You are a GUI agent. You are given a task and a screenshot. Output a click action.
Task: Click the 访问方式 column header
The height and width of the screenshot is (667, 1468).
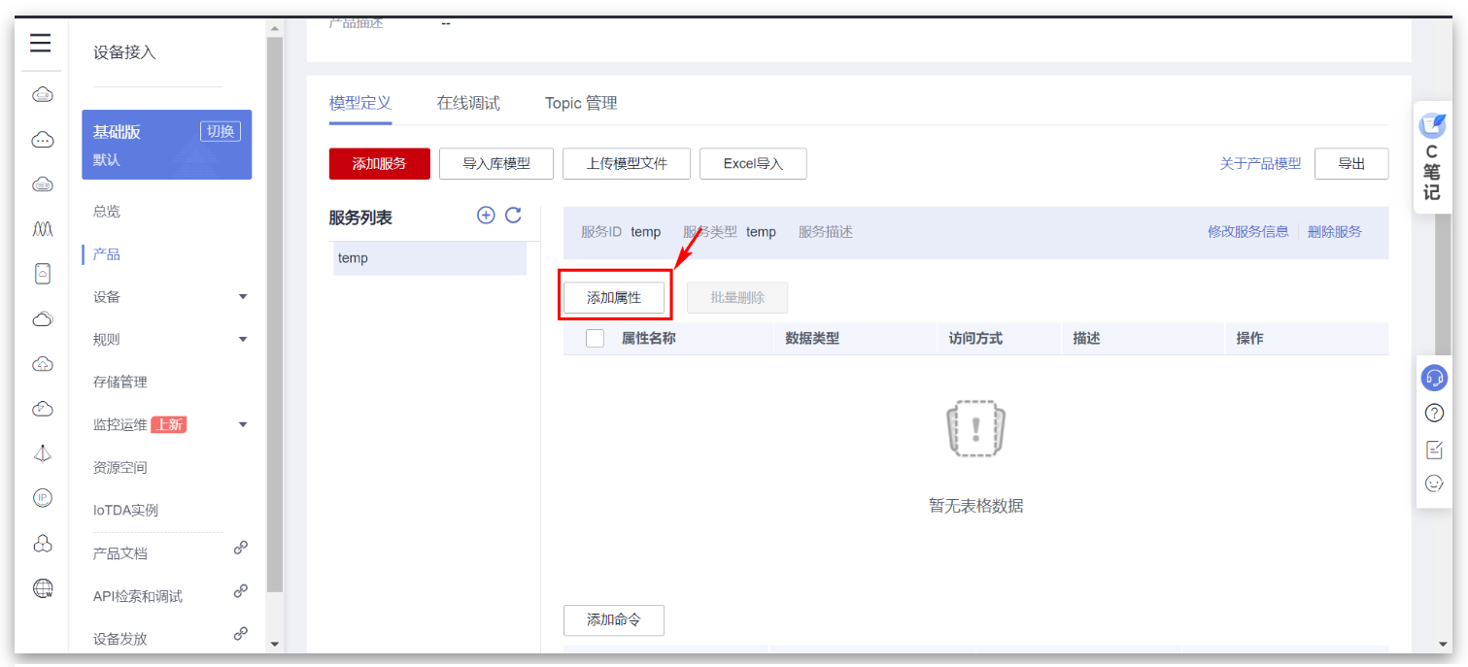975,339
